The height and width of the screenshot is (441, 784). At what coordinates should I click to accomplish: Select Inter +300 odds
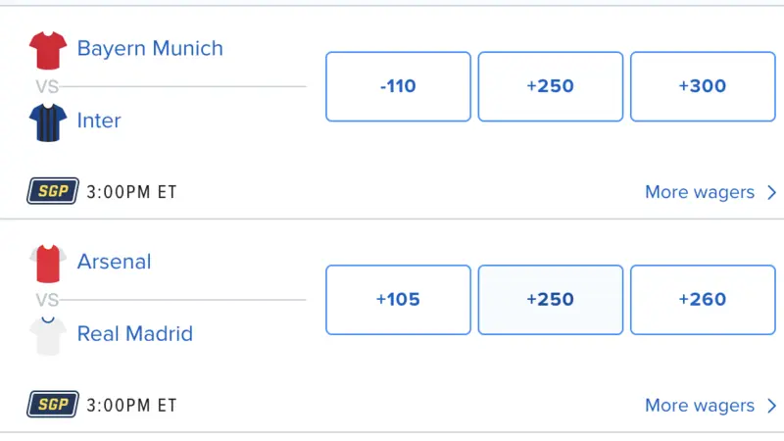tap(702, 86)
